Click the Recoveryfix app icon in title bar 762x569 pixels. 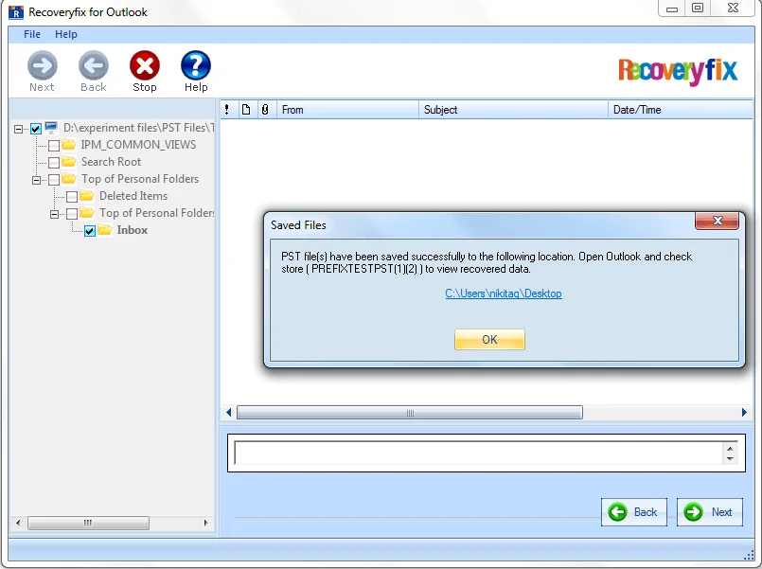point(16,12)
